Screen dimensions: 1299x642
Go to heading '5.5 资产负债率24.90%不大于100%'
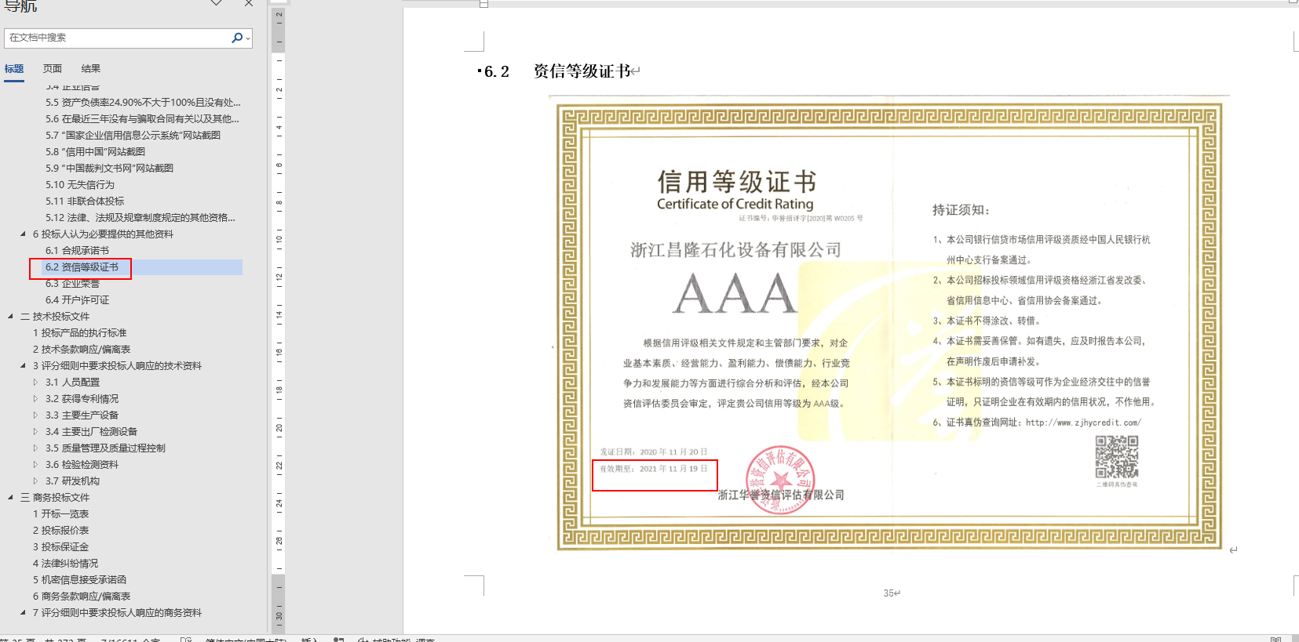pos(143,103)
